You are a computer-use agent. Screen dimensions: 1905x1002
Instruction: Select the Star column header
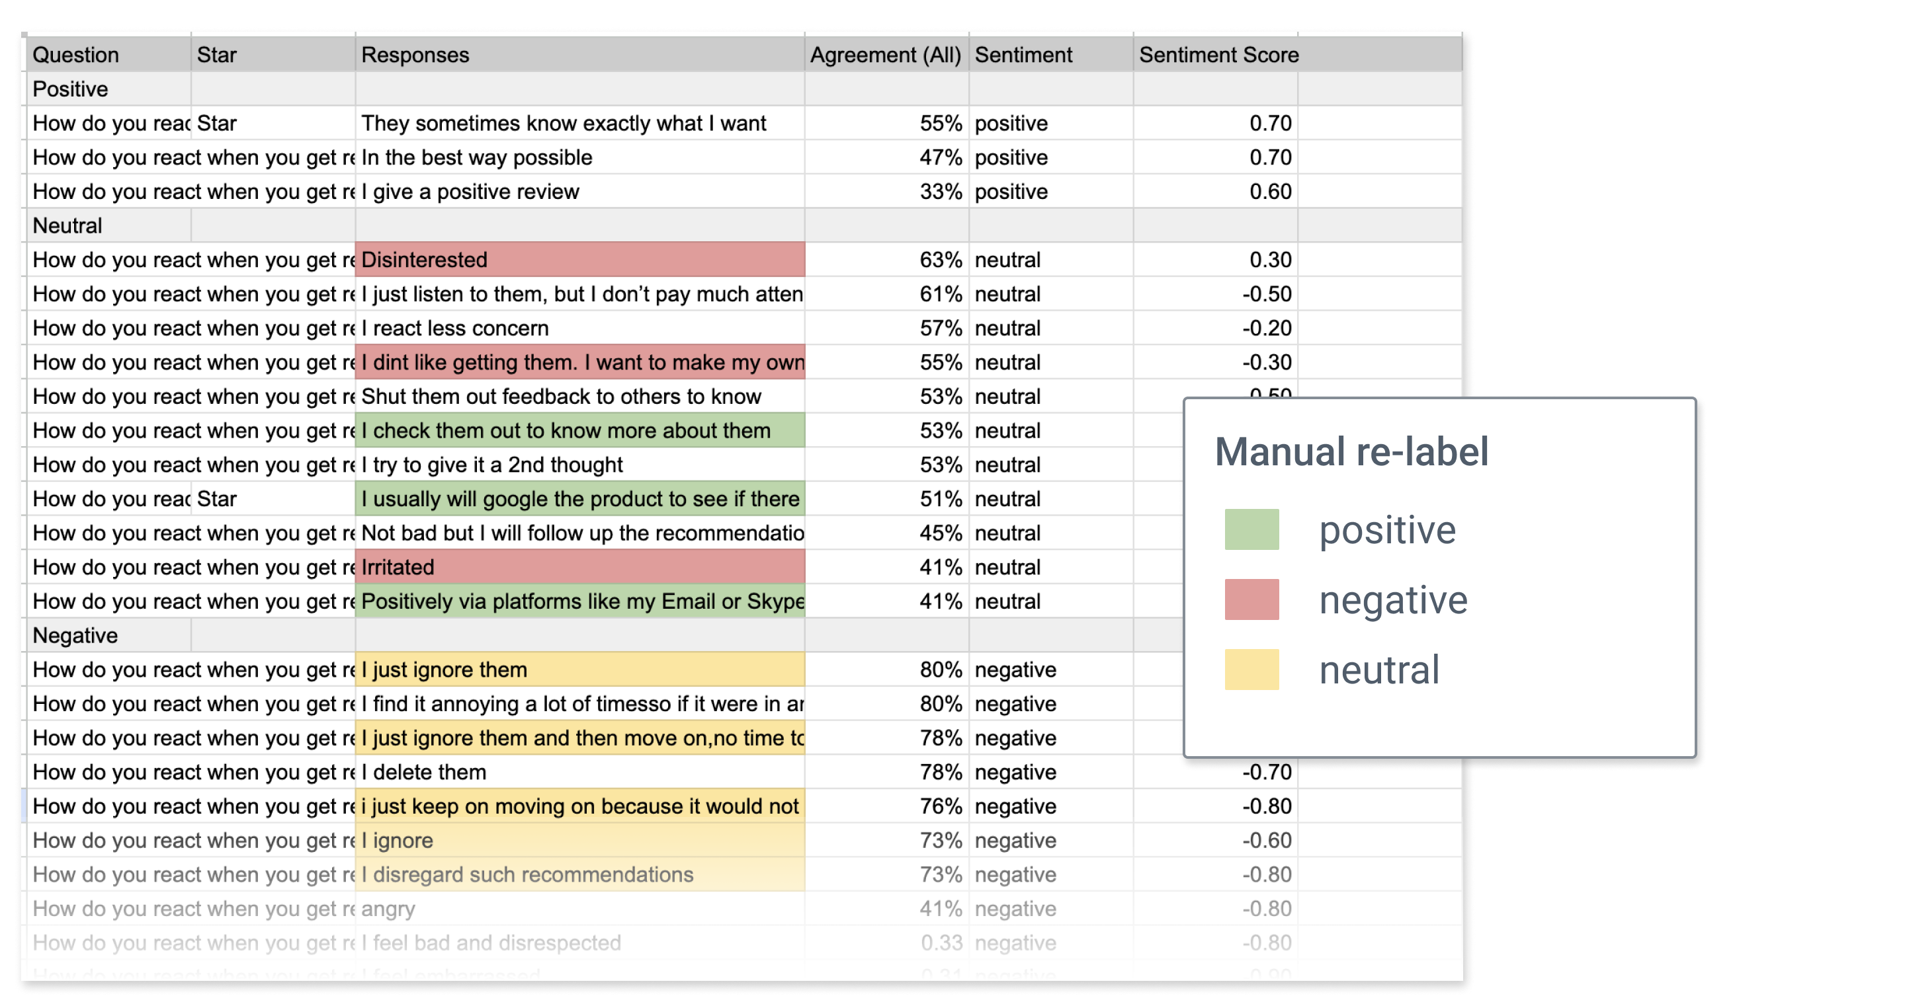(x=273, y=55)
